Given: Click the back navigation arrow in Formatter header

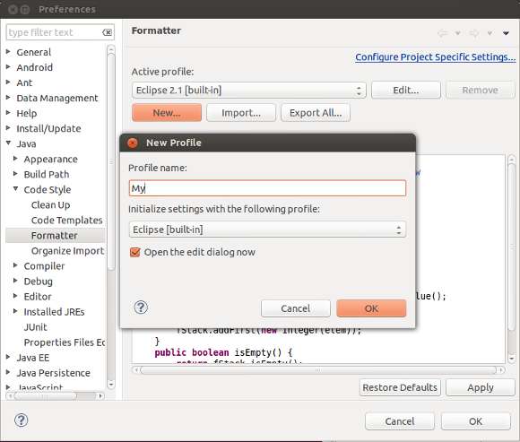Looking at the screenshot, I should pyautogui.click(x=442, y=33).
